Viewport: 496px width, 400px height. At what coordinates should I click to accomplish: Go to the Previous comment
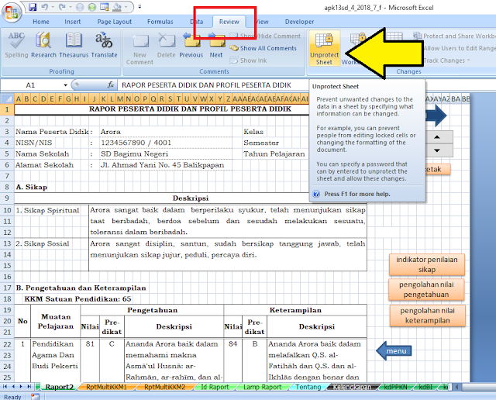pyautogui.click(x=191, y=45)
